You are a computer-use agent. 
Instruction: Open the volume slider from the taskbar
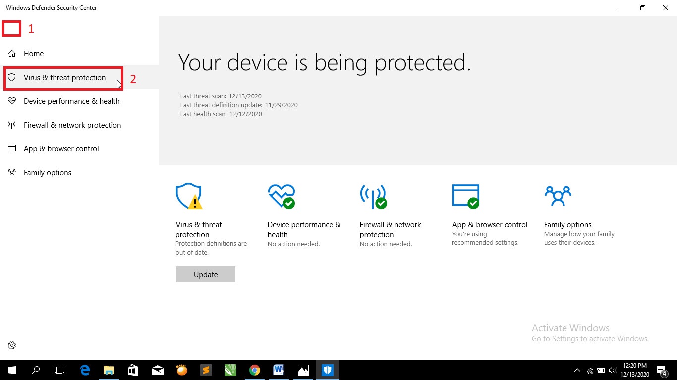612,370
